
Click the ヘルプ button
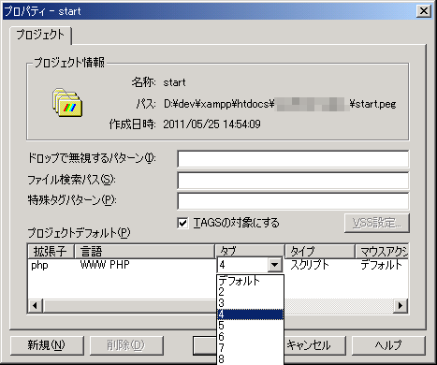coord(388,345)
